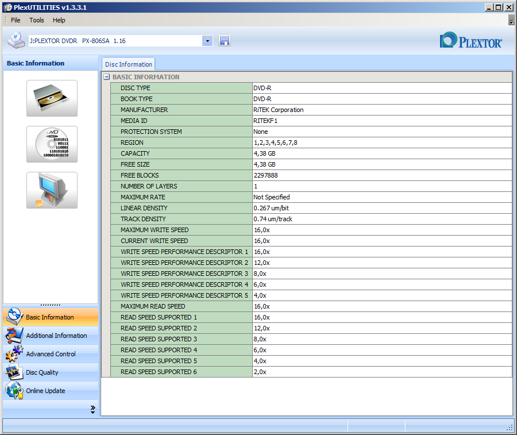Open the Help menu
Image resolution: width=517 pixels, height=435 pixels.
[59, 20]
